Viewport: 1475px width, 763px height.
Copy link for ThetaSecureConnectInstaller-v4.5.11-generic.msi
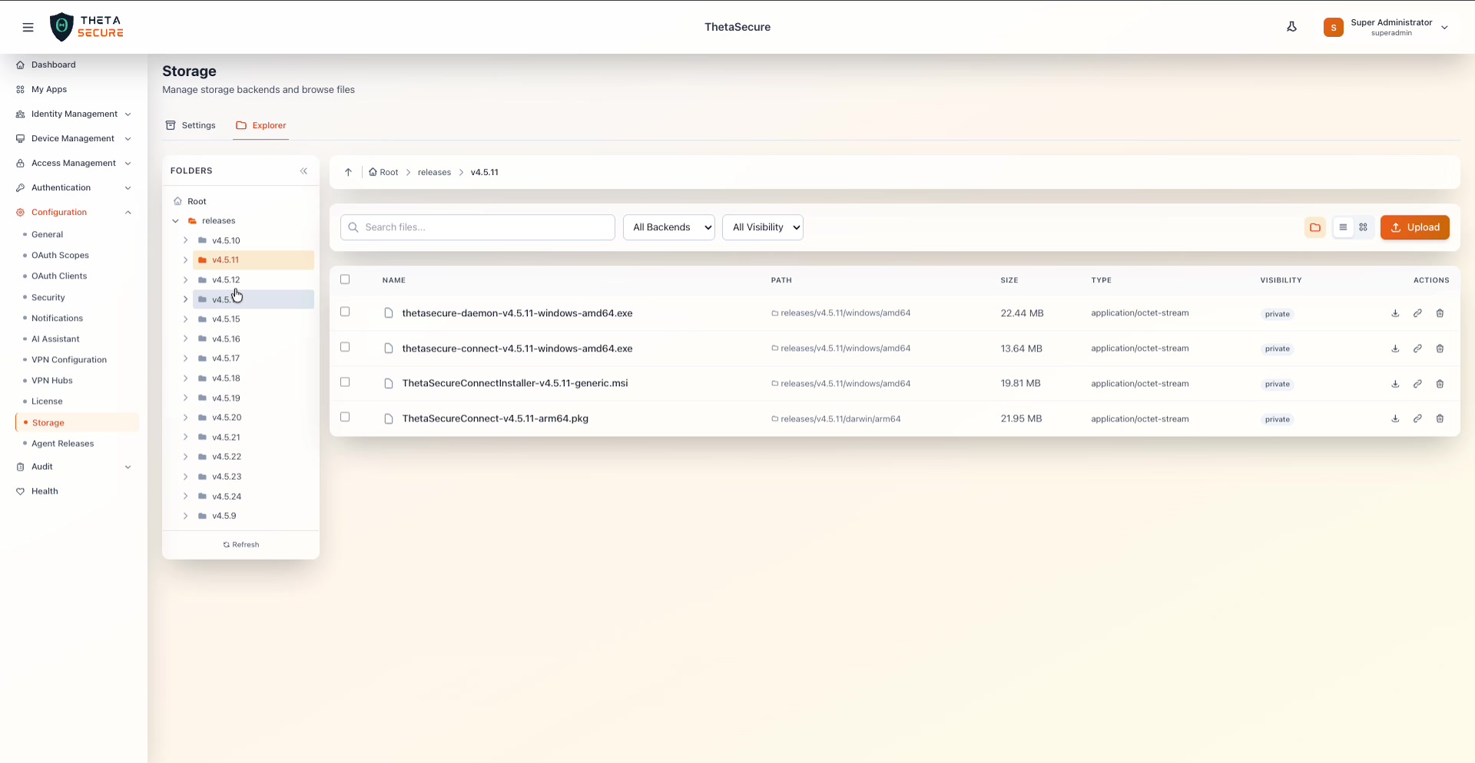(1418, 384)
